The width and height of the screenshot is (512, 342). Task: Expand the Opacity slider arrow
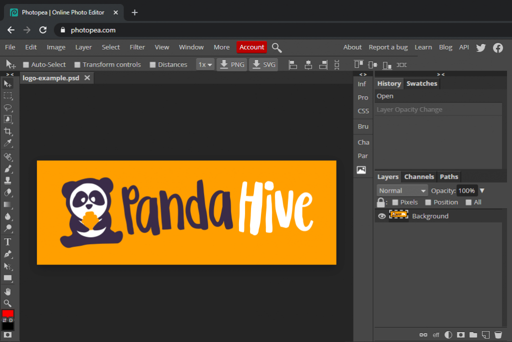pyautogui.click(x=482, y=191)
